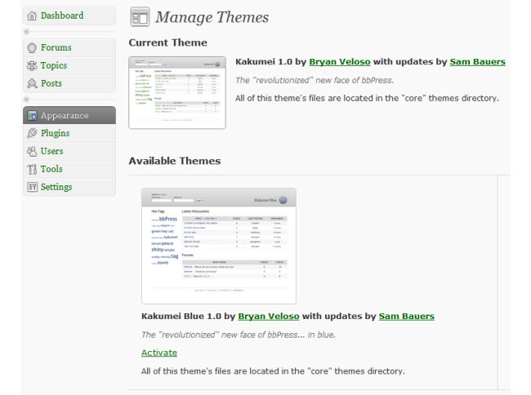The image size is (531, 395).
Task: Click the Manage Themes header icon
Action: click(x=140, y=17)
